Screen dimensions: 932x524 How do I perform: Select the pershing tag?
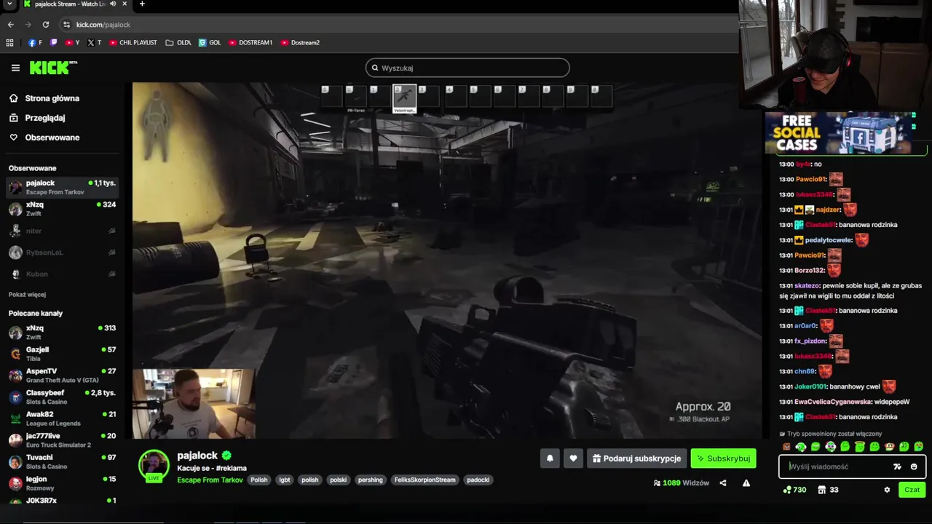coord(370,480)
